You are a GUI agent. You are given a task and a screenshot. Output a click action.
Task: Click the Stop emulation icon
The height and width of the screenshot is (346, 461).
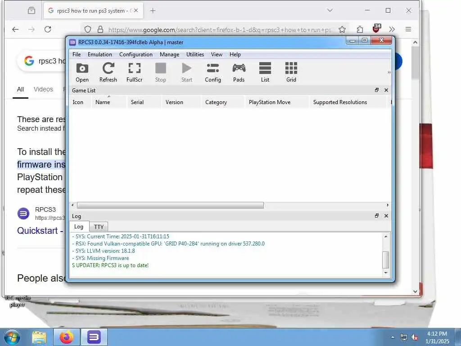point(161,73)
